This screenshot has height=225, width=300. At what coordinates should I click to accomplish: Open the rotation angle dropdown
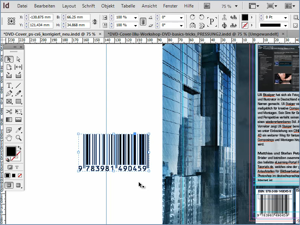click(x=181, y=18)
